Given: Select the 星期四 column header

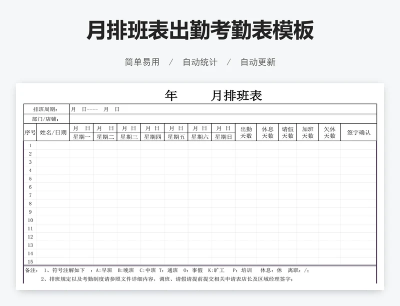Looking at the screenshot, I should coord(152,137).
